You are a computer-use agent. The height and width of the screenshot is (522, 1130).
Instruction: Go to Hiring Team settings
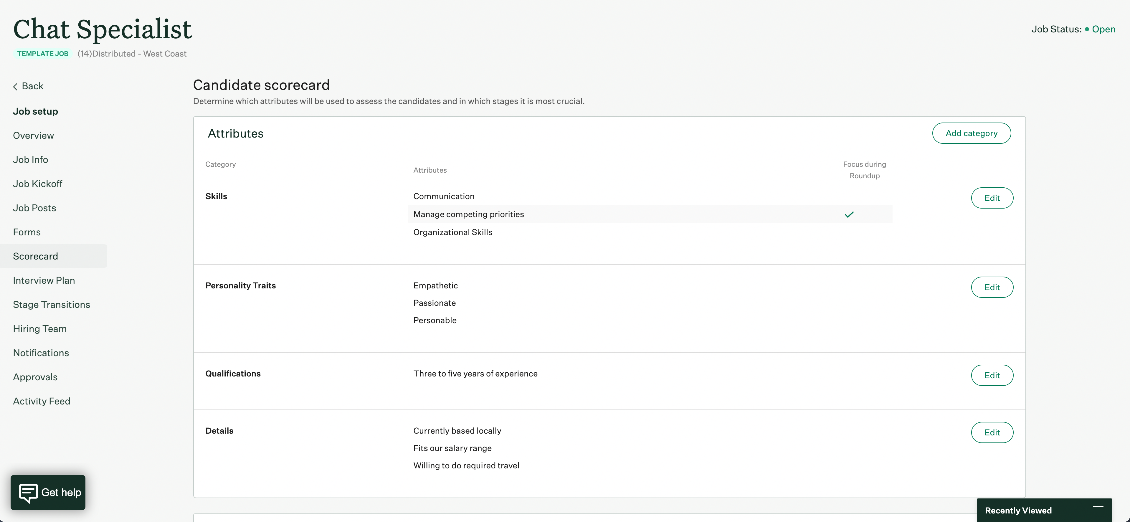tap(39, 328)
